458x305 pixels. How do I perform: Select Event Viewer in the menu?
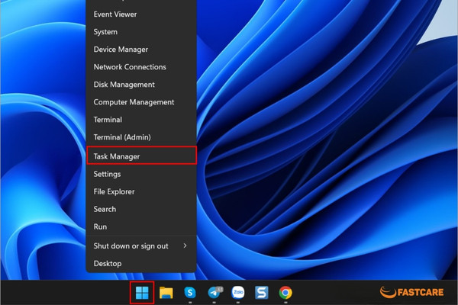[141, 14]
